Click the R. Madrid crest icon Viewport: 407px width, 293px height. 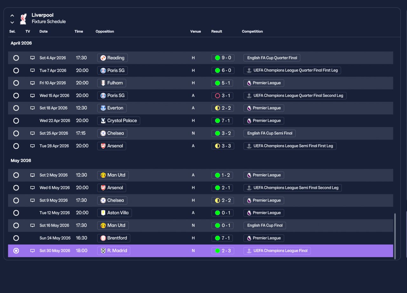103,251
